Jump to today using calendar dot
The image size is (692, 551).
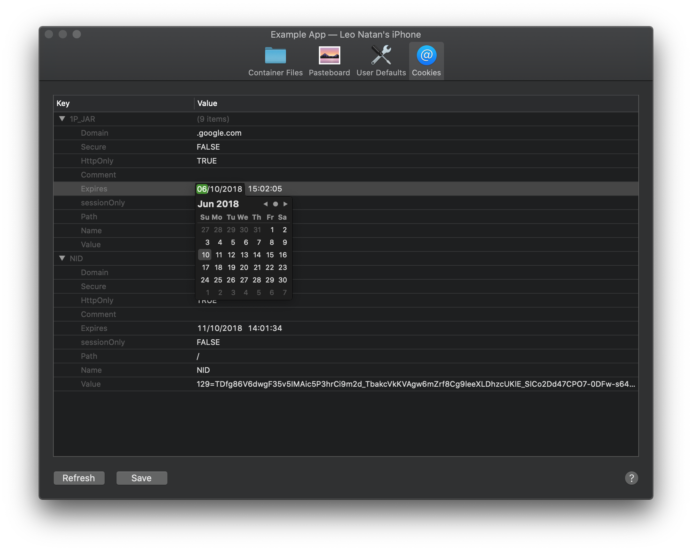[x=276, y=204]
